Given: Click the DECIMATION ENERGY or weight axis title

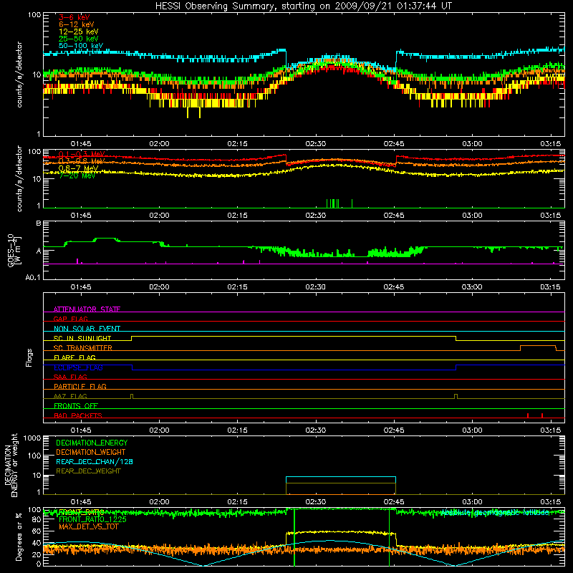Looking at the screenshot, I should point(11,465).
